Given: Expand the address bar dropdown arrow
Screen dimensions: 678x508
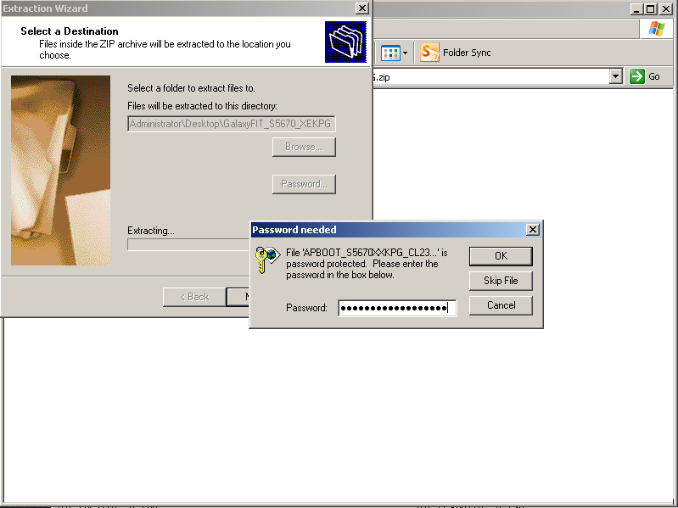Looking at the screenshot, I should click(x=616, y=77).
